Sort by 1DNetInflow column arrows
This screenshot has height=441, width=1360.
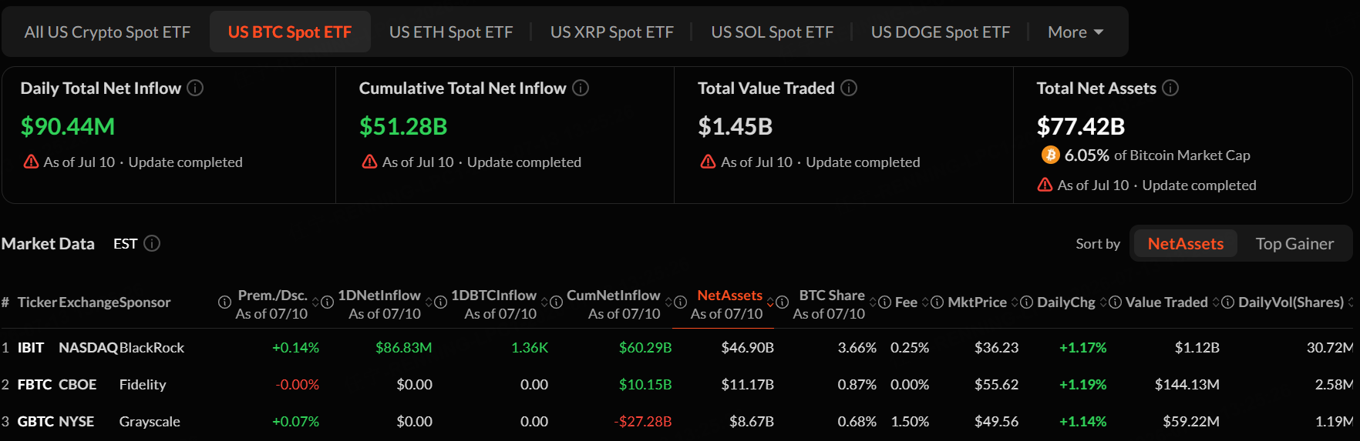(429, 302)
